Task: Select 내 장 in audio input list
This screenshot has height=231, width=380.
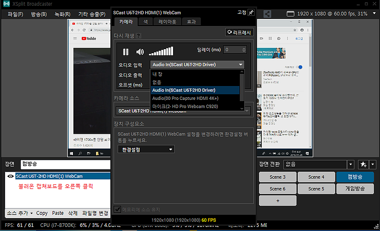Action: (195, 74)
